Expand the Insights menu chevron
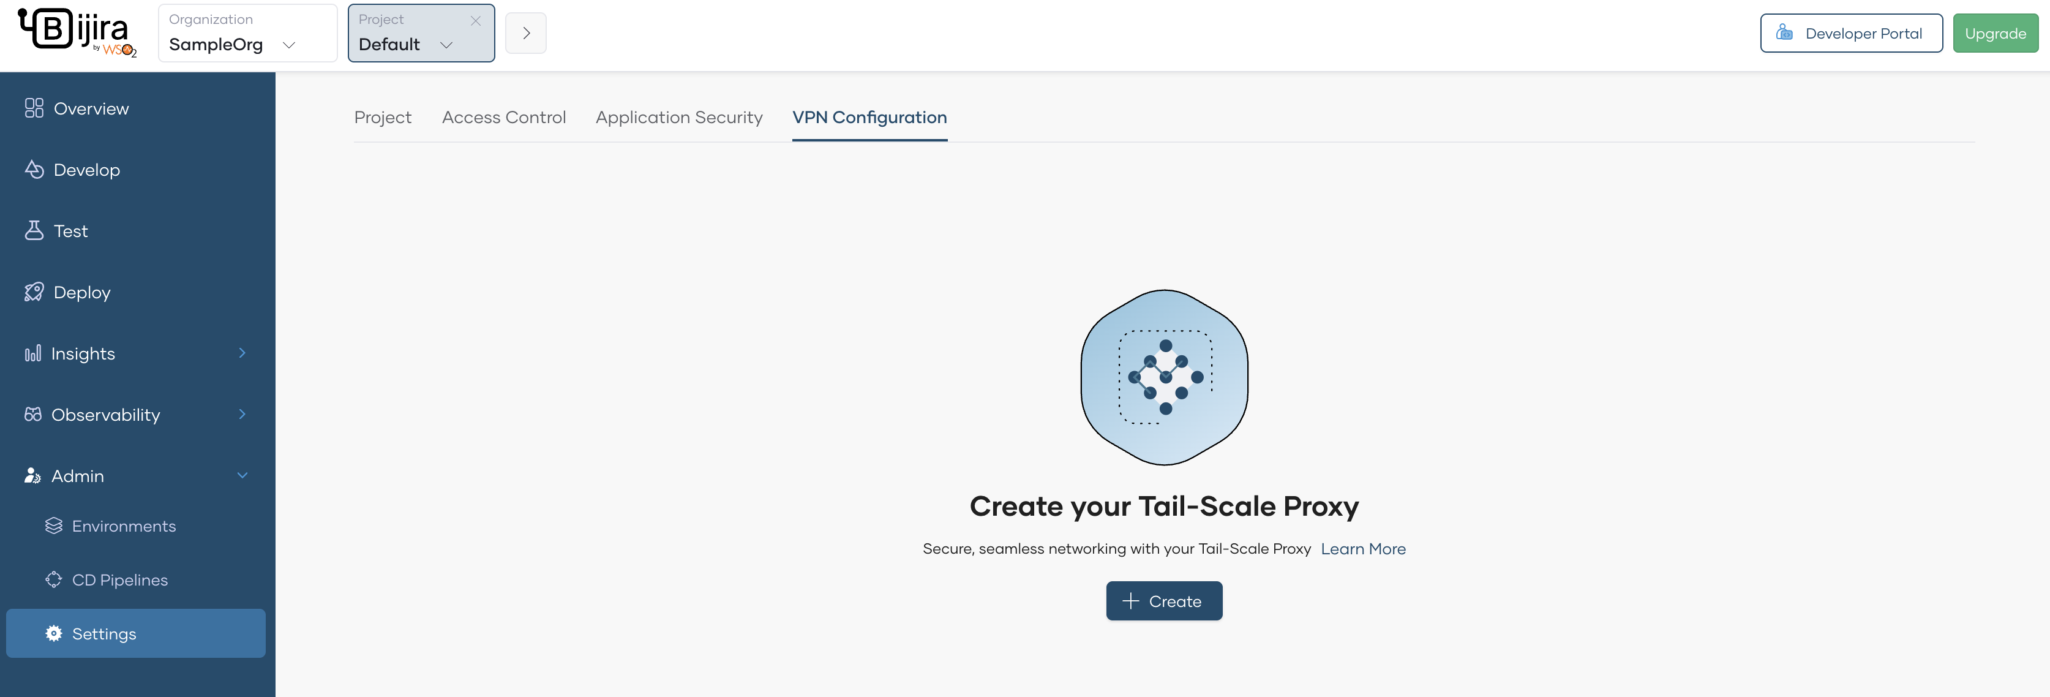The width and height of the screenshot is (2050, 697). 242,353
